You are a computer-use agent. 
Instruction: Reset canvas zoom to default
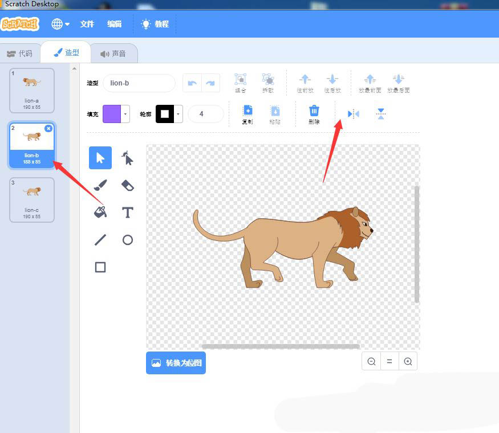tap(389, 361)
